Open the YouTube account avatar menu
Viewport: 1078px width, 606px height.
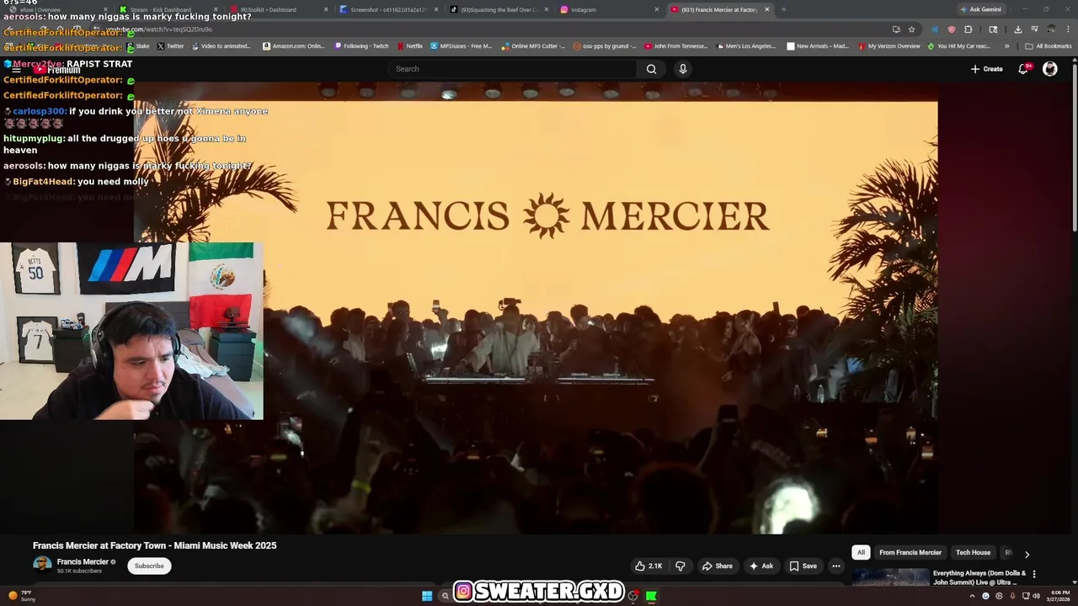1050,69
